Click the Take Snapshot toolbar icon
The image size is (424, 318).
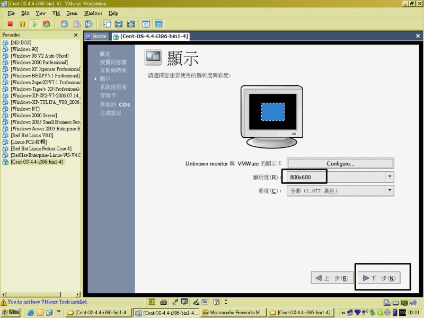pyautogui.click(x=64, y=24)
